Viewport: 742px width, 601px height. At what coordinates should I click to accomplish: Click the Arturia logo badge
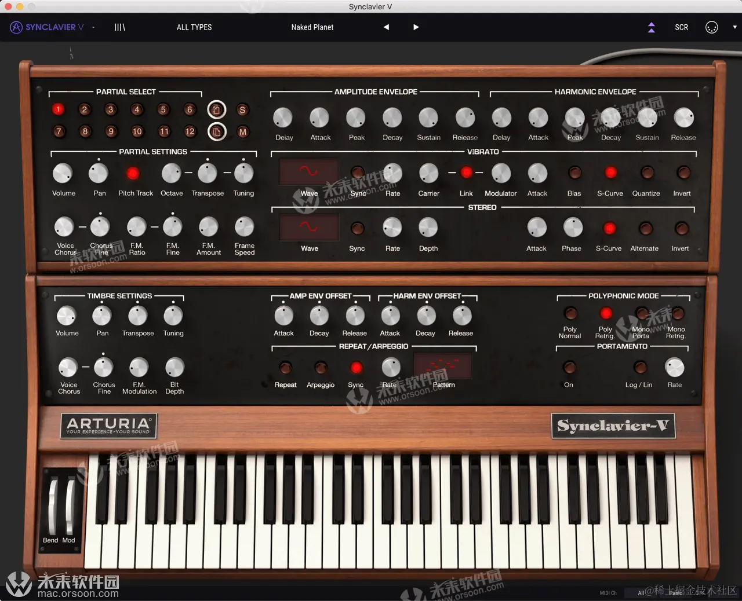(x=108, y=426)
